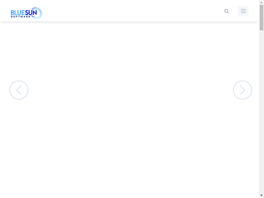Click the grey menu button background
The width and height of the screenshot is (264, 198).
point(243,11)
